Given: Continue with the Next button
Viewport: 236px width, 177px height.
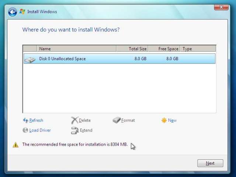Looking at the screenshot, I should pyautogui.click(x=210, y=163).
